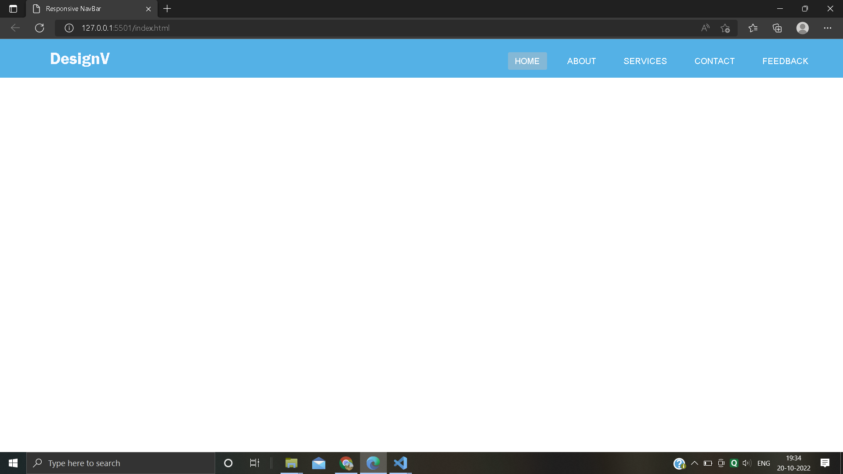Reload the page using the refresh icon
The width and height of the screenshot is (843, 474).
[40, 28]
